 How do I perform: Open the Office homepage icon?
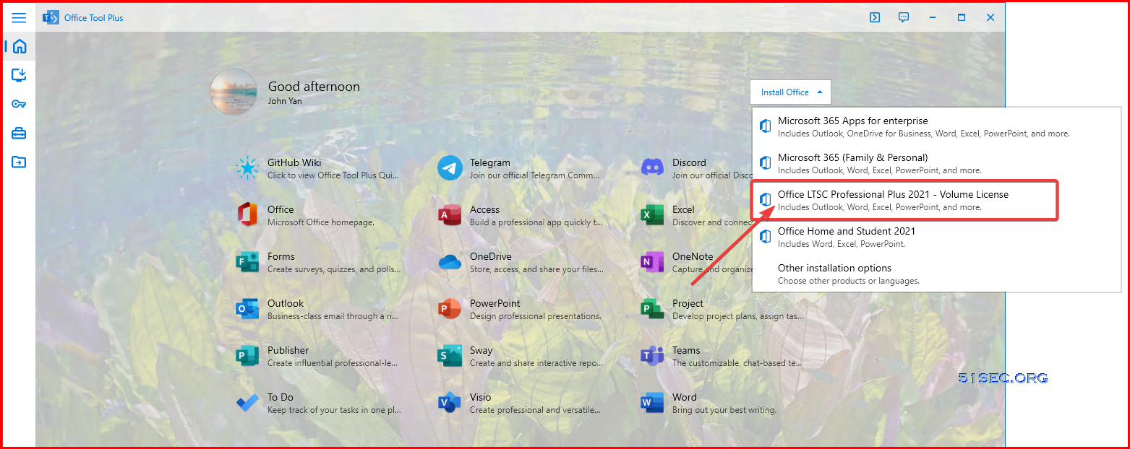[x=247, y=215]
